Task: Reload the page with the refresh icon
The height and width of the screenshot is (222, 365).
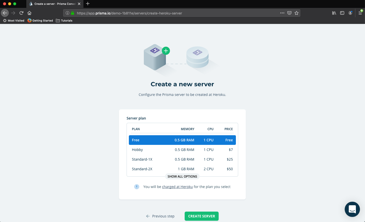Action: pos(21,13)
